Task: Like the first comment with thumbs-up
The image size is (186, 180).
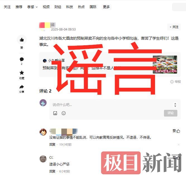Action: (x=178, y=131)
